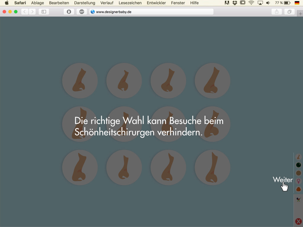303x227 pixels.
Task: Open the Hilfe menu
Action: (194, 3)
